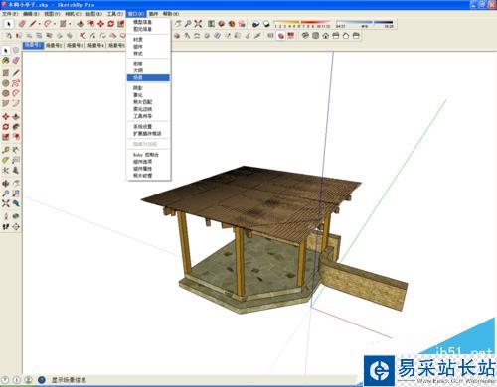Screen dimensions: 497x387
Task: Choose the Axes tool in left palette
Action: (6, 171)
